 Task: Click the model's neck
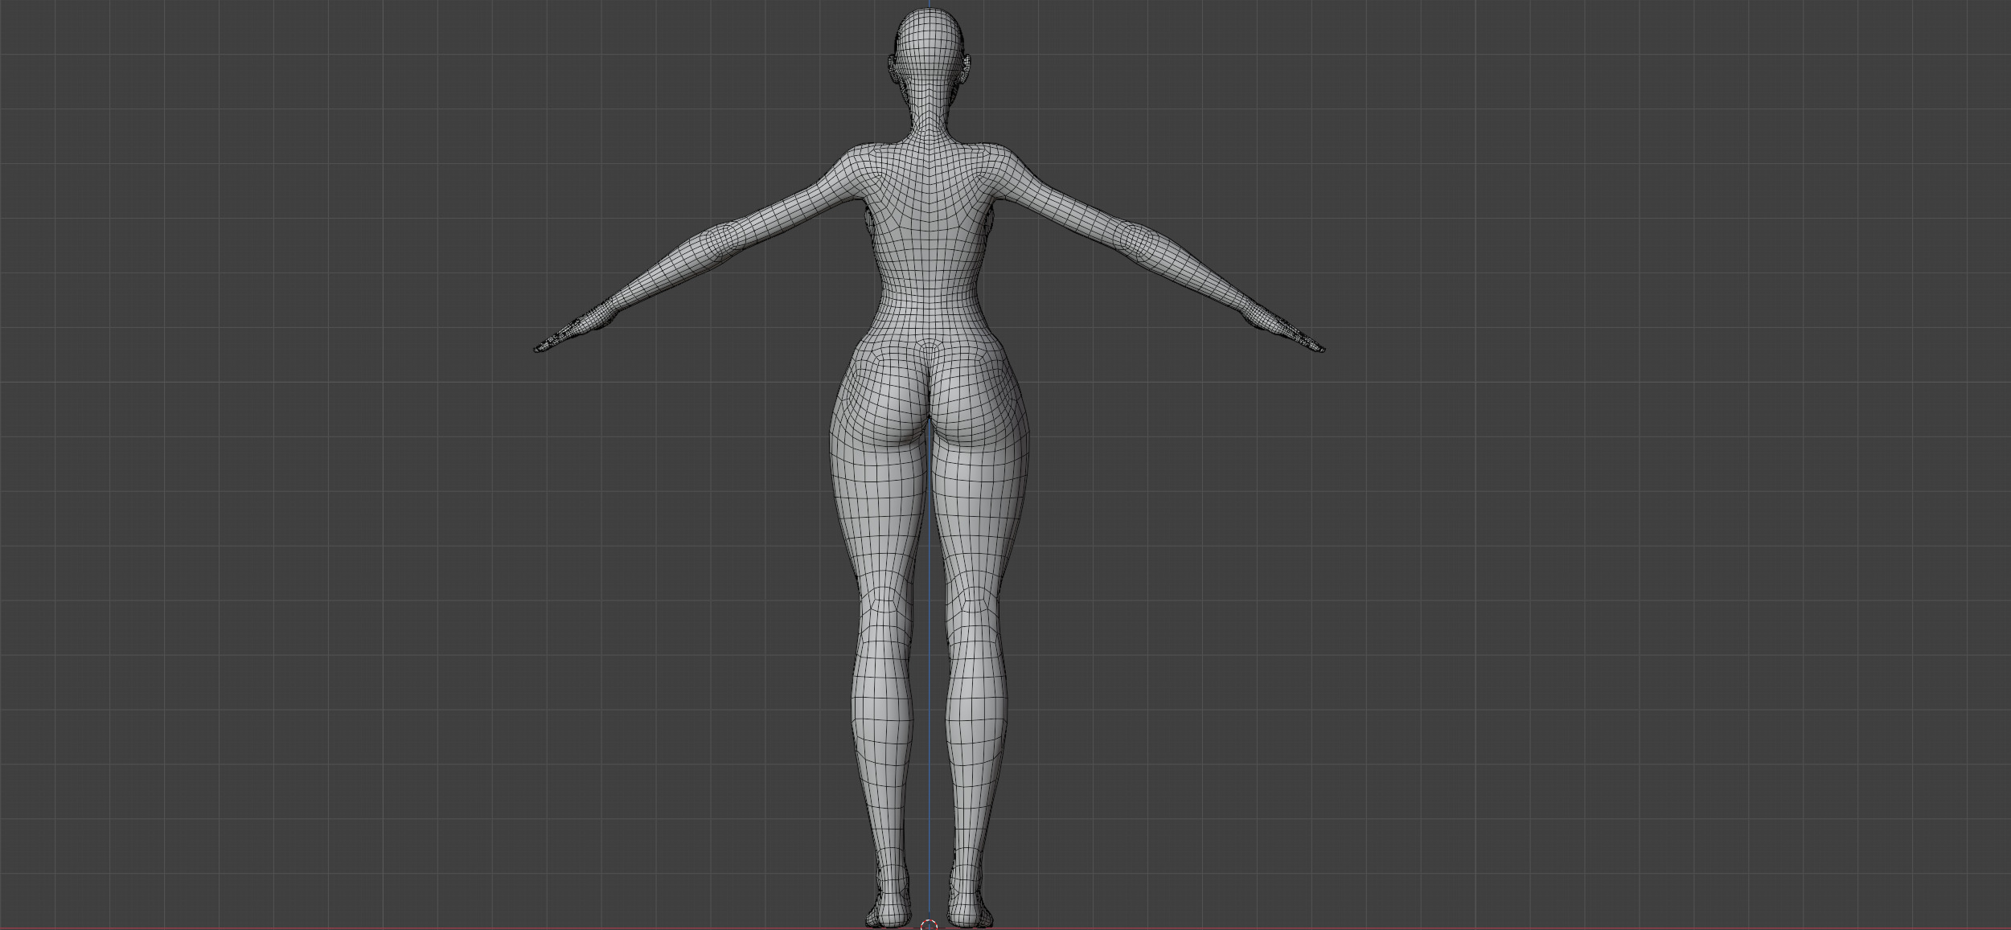(930, 121)
